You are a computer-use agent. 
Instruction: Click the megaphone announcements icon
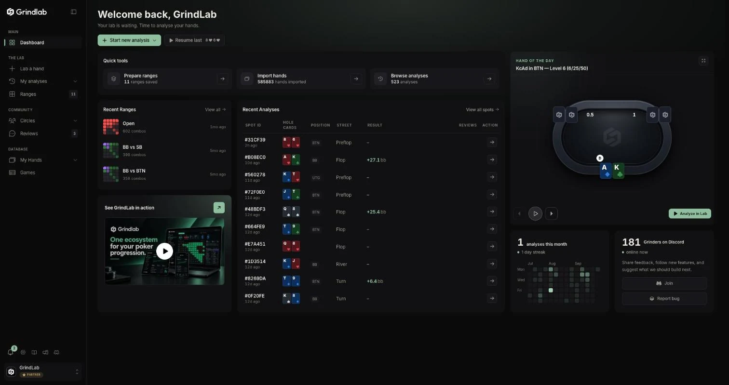[x=45, y=352]
